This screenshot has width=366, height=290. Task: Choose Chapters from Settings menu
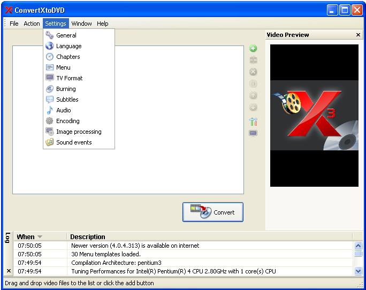tap(79, 57)
